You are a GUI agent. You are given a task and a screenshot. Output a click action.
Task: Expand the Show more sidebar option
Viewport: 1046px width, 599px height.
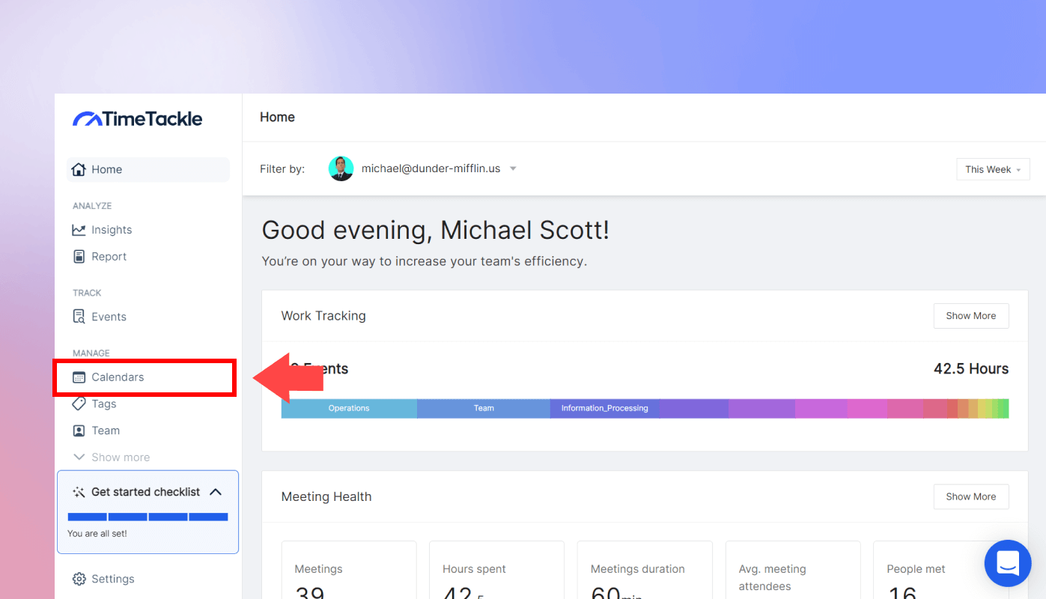[112, 457]
